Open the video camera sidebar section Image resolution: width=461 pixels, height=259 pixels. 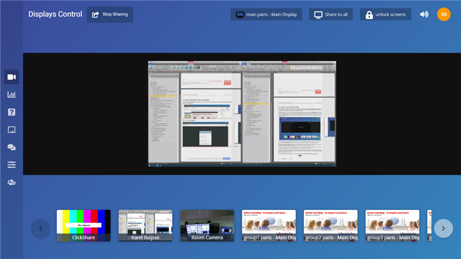point(11,77)
